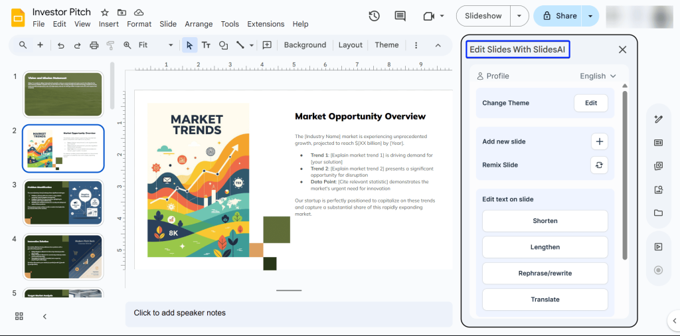Open the comments speech bubble icon

click(400, 16)
